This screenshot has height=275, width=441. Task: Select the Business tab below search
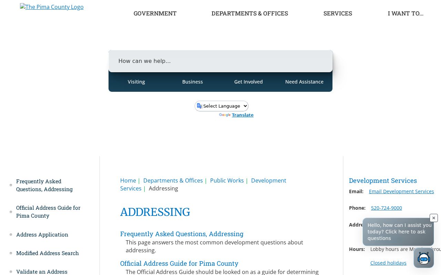(x=193, y=82)
